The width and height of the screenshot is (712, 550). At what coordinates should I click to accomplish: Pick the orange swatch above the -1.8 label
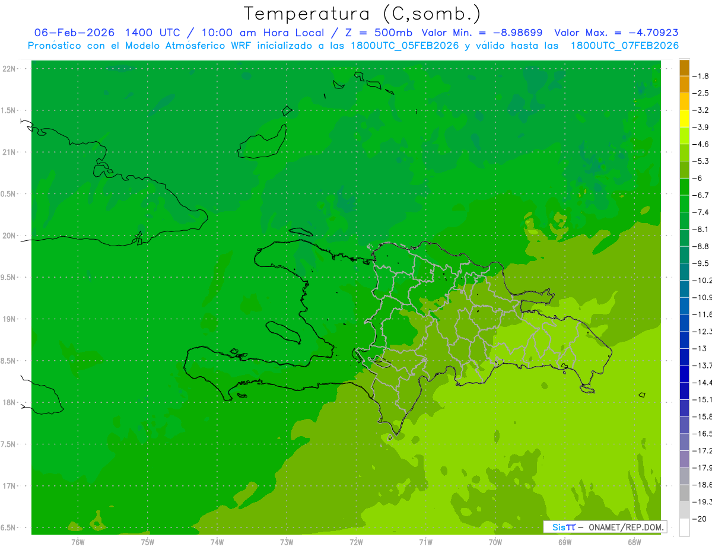point(684,68)
